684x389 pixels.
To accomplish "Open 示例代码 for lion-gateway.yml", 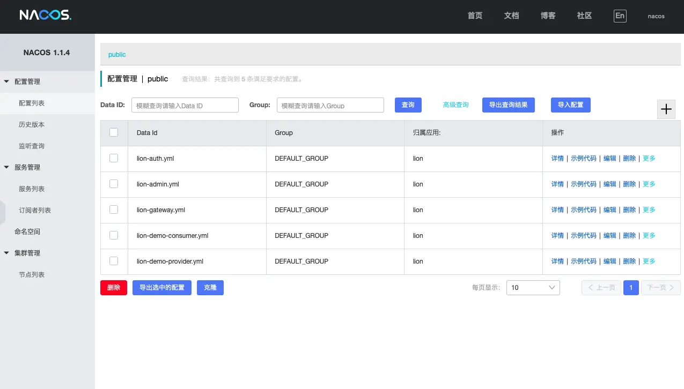I will tap(583, 210).
